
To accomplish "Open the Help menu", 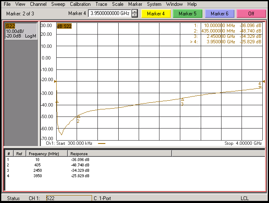I will point(192,4).
